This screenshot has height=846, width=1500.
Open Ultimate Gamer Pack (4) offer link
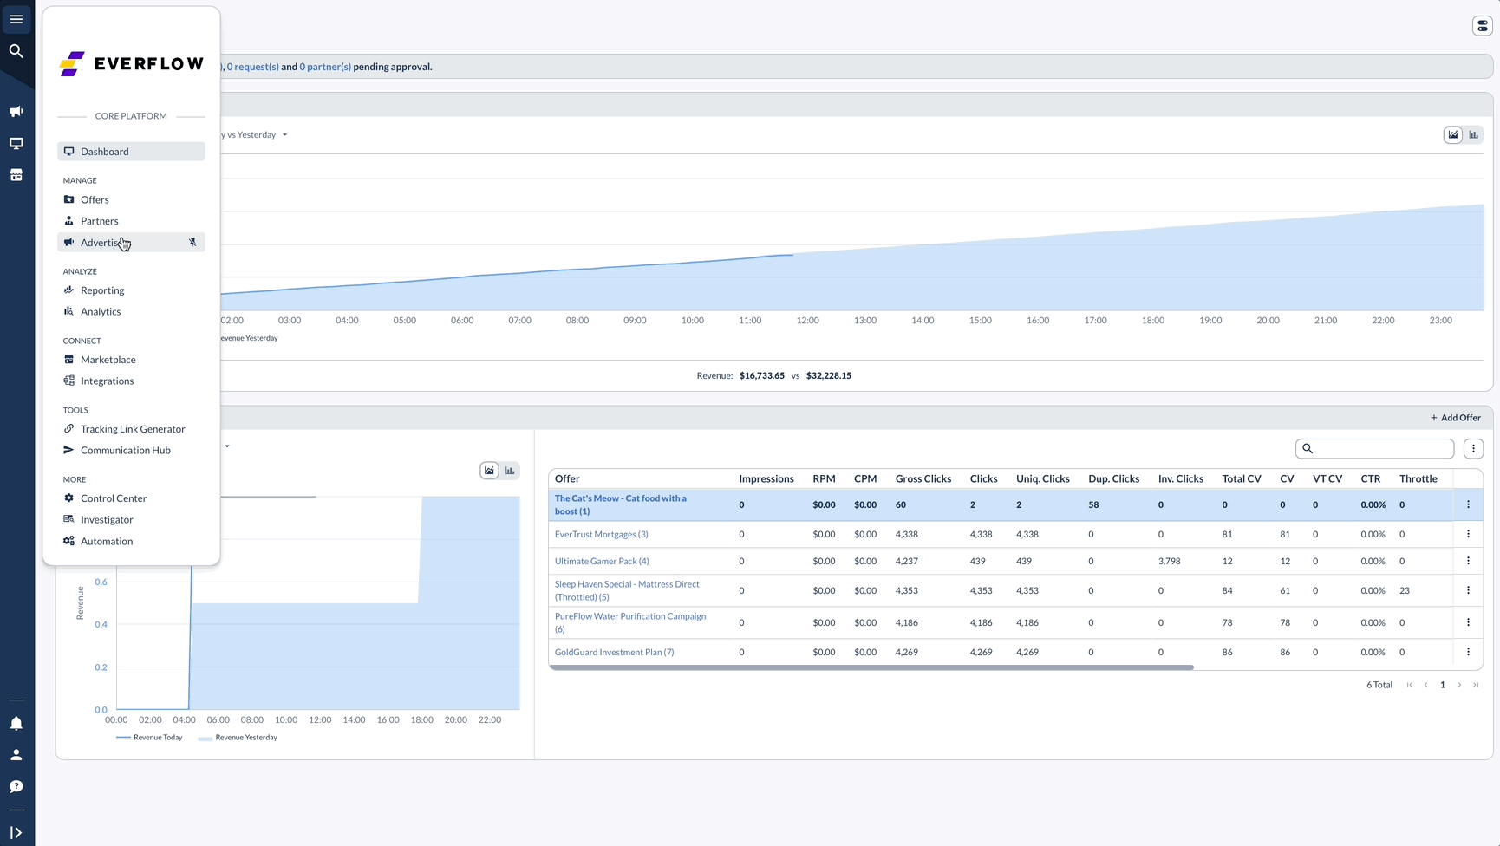[602, 562]
